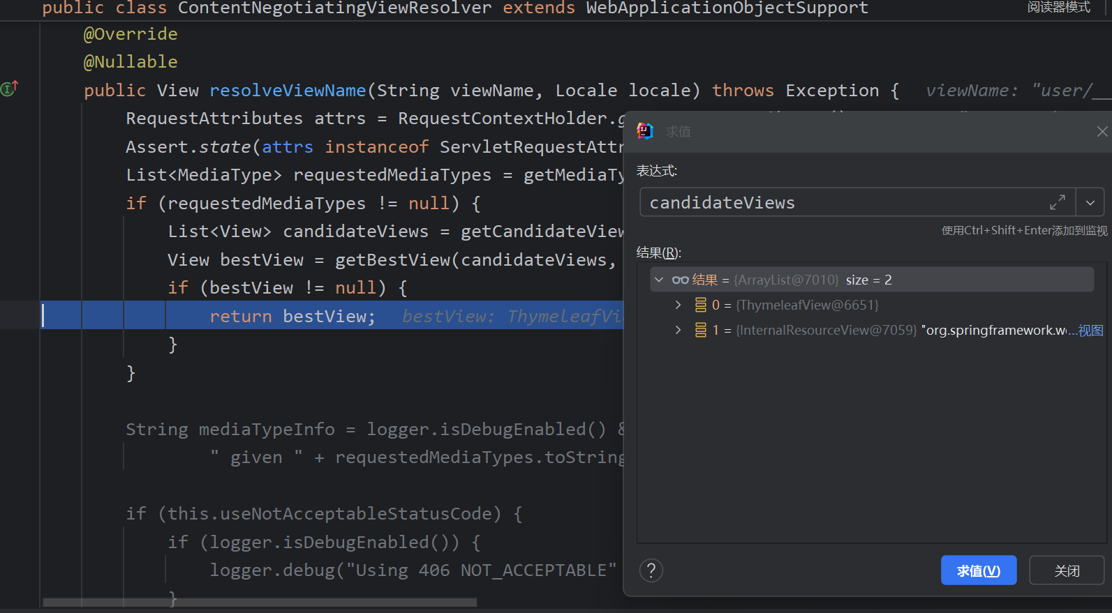1112x613 pixels.
Task: Click the @Override annotation
Action: [x=131, y=34]
